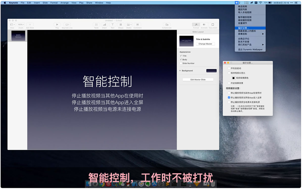Toggle 停止播放视频当其他App进入全屏 checkbox
Image resolution: width=303 pixels, height=189 pixels.
coord(229,97)
